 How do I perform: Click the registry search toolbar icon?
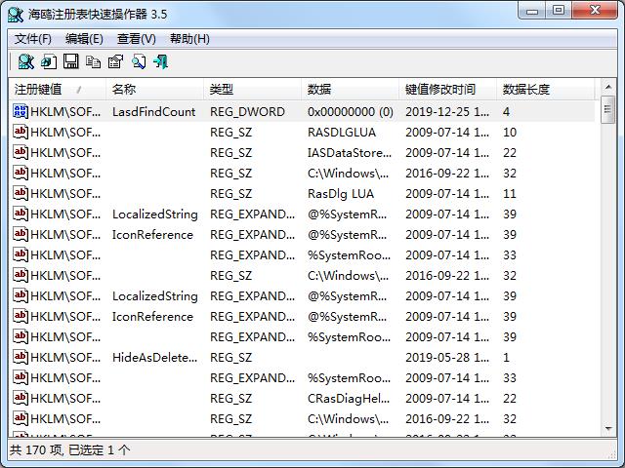pyautogui.click(x=25, y=62)
